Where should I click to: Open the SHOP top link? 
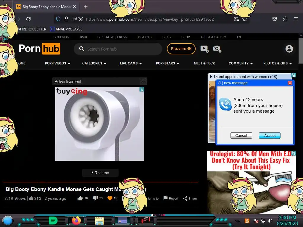(x=186, y=37)
